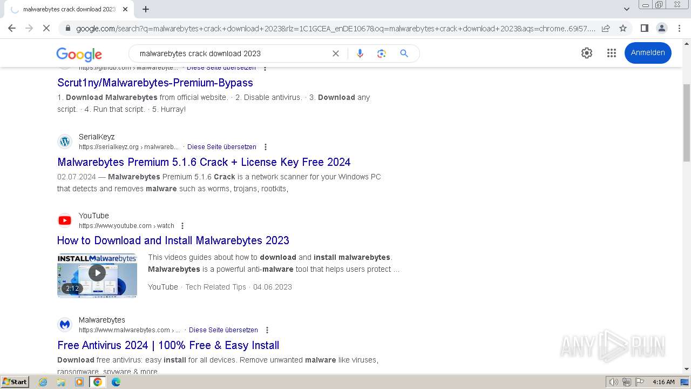The image size is (691, 389).
Task: Translate the SerialKeyz result page
Action: 222,147
